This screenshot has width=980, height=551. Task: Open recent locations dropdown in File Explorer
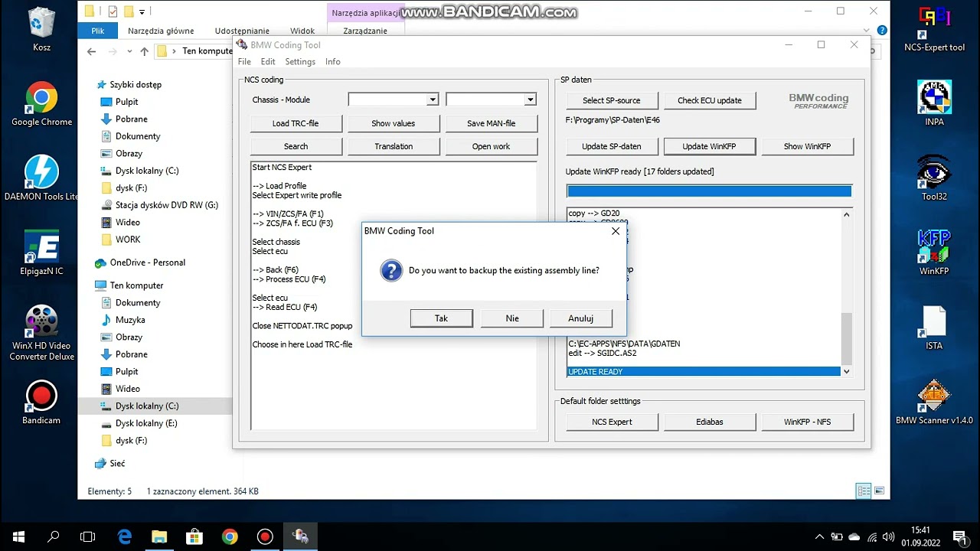pos(128,51)
